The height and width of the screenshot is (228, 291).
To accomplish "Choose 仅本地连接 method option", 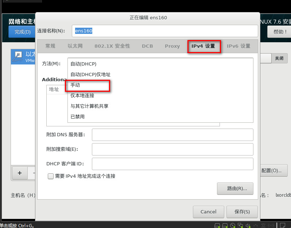I will click(82, 95).
